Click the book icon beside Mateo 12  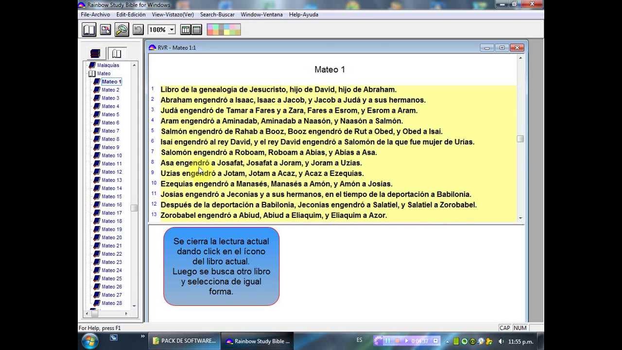97,172
